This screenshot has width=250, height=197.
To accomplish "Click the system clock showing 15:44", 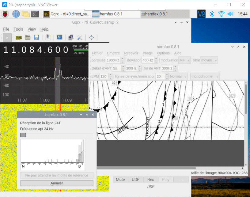I will pos(243,14).
